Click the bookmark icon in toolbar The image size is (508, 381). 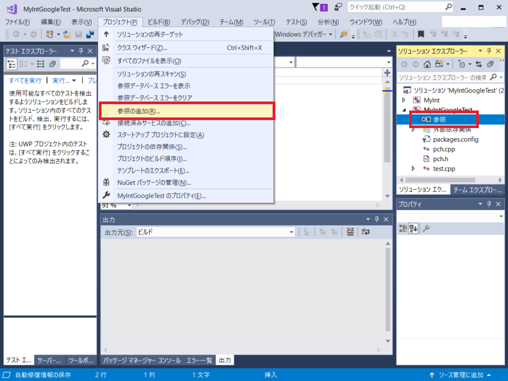421,34
